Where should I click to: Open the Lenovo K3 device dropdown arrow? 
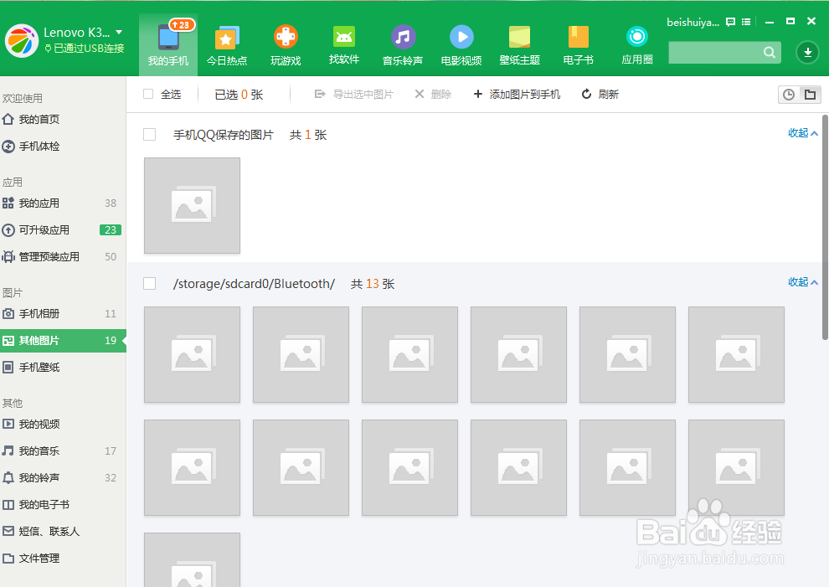pyautogui.click(x=119, y=33)
